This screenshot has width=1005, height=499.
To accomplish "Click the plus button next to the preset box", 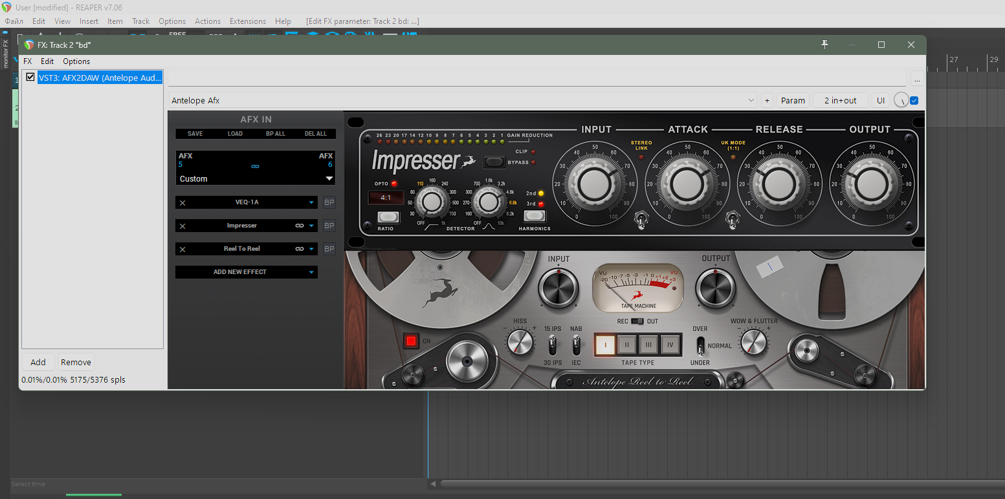I will click(x=767, y=100).
